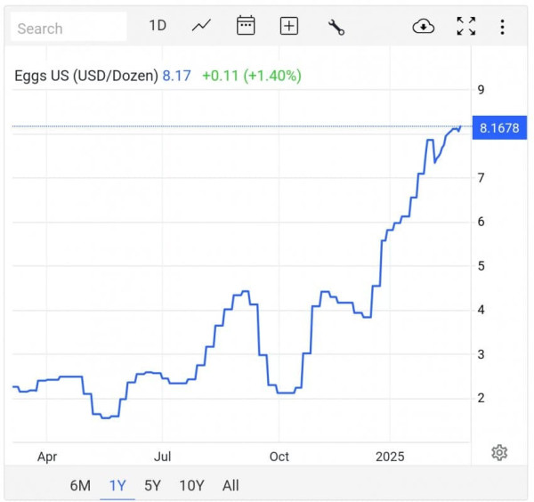Image resolution: width=534 pixels, height=502 pixels.
Task: Download chart data via cloud icon
Action: [423, 27]
